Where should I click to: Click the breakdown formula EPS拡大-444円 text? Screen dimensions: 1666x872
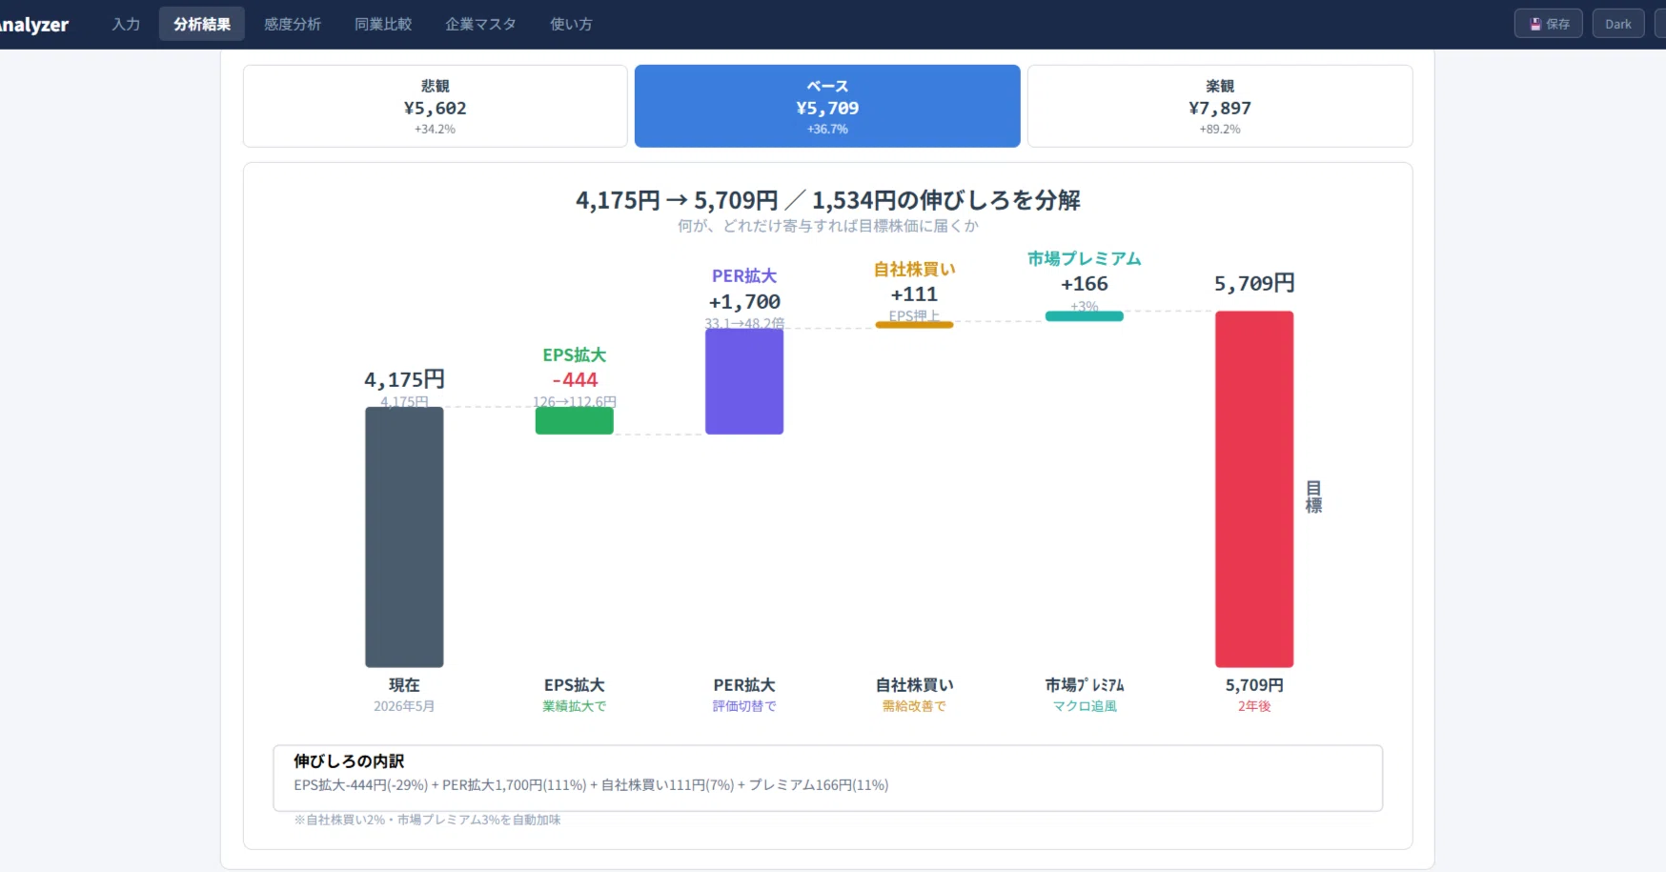click(x=591, y=785)
